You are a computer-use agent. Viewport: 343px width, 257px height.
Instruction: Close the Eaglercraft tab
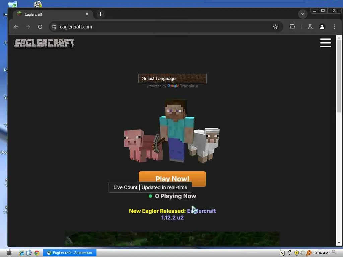click(x=87, y=14)
